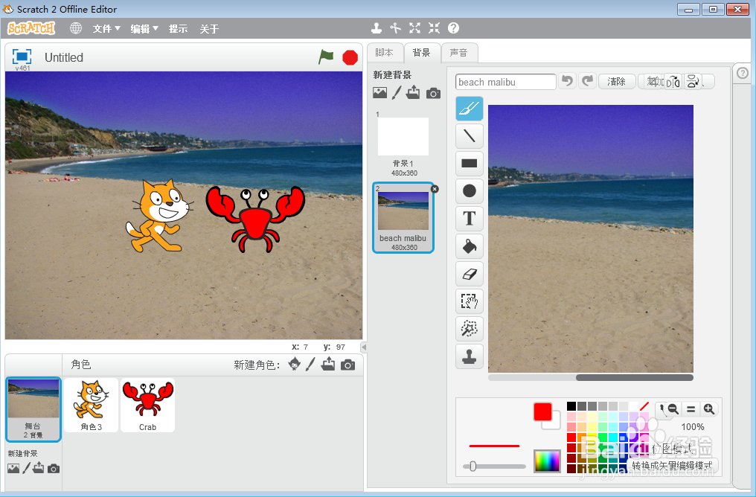Image resolution: width=756 pixels, height=497 pixels.
Task: Click the 清除 button
Action: tap(616, 81)
